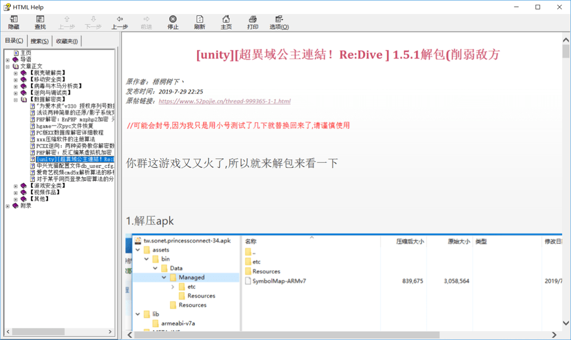Click the content pane vertical scrollbar thumb
571x340 pixels.
[x=566, y=51]
